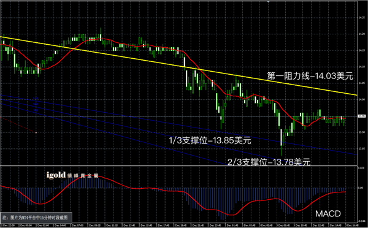Click the 0.00 MACD scale label
368x228 pixels.
click(x=361, y=188)
